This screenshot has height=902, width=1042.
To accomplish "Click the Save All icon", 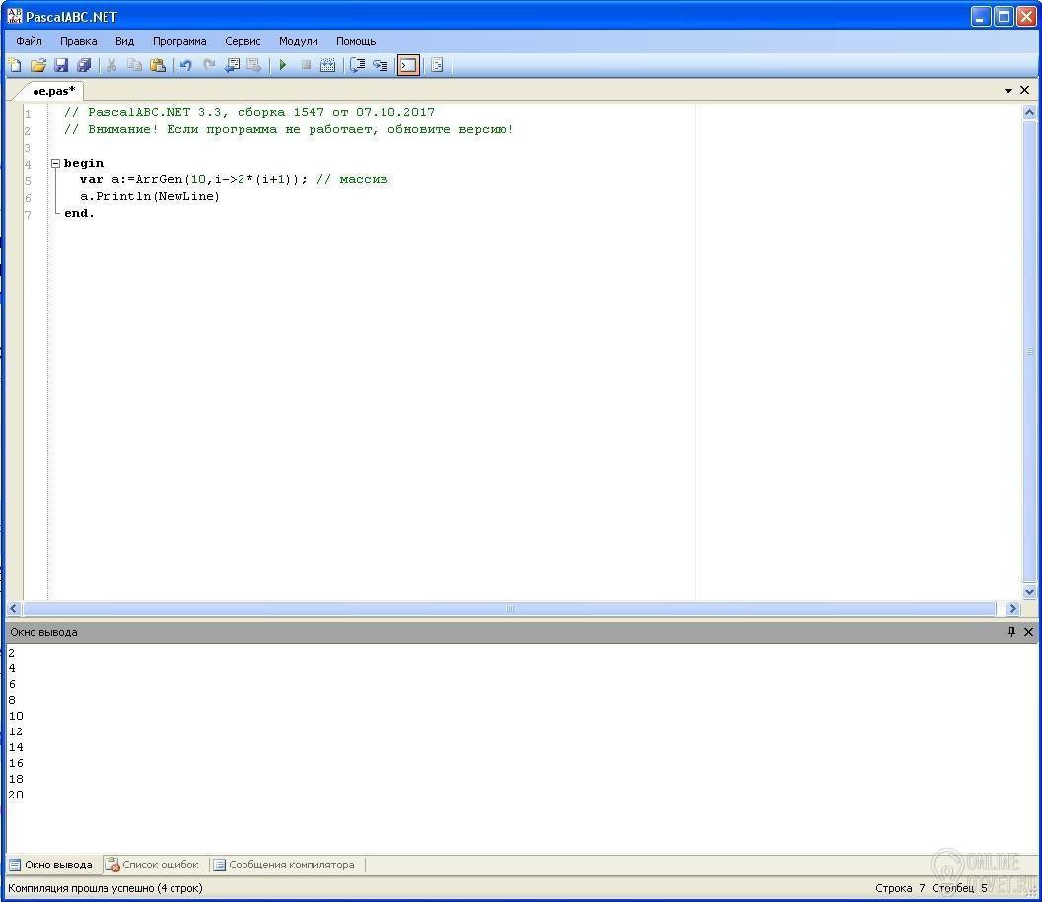I will click(85, 65).
